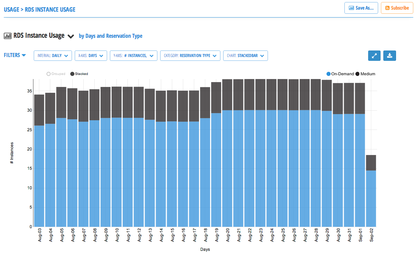Click the blue On-Demand bar for Aug-03
This screenshot has height=256, width=415.
click(x=39, y=176)
